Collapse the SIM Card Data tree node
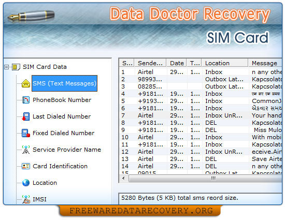Screen dimensions: 285x220 (x=7, y=67)
